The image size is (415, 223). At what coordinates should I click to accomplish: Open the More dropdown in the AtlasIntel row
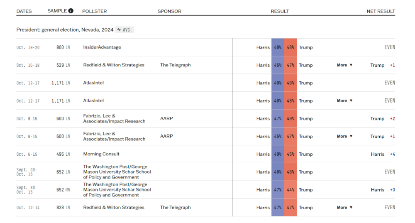344,101
